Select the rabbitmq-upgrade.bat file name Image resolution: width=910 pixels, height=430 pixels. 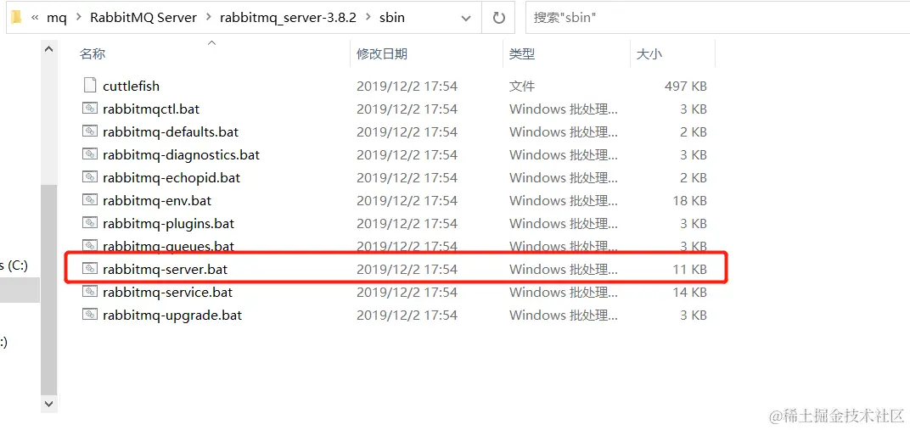[x=172, y=315]
